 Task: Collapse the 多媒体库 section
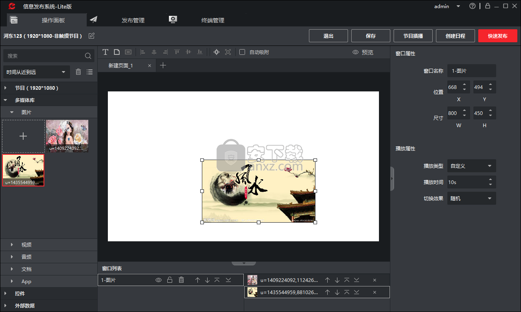(6, 100)
